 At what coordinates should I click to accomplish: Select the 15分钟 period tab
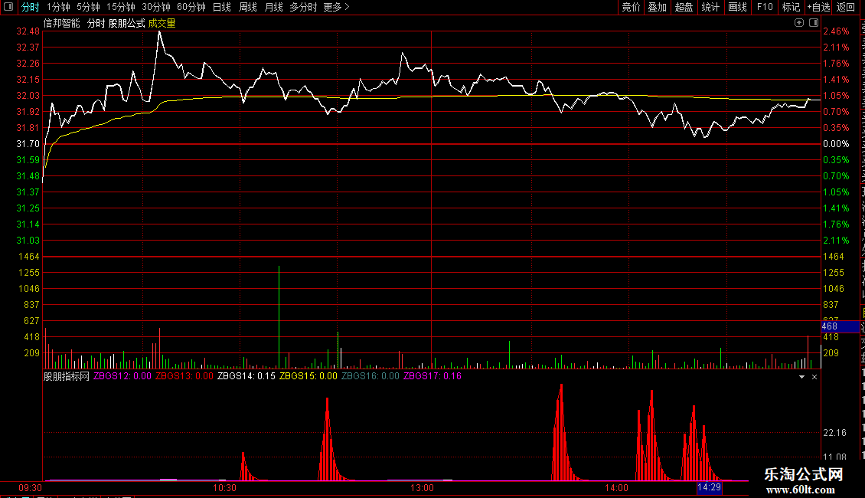coord(121,7)
